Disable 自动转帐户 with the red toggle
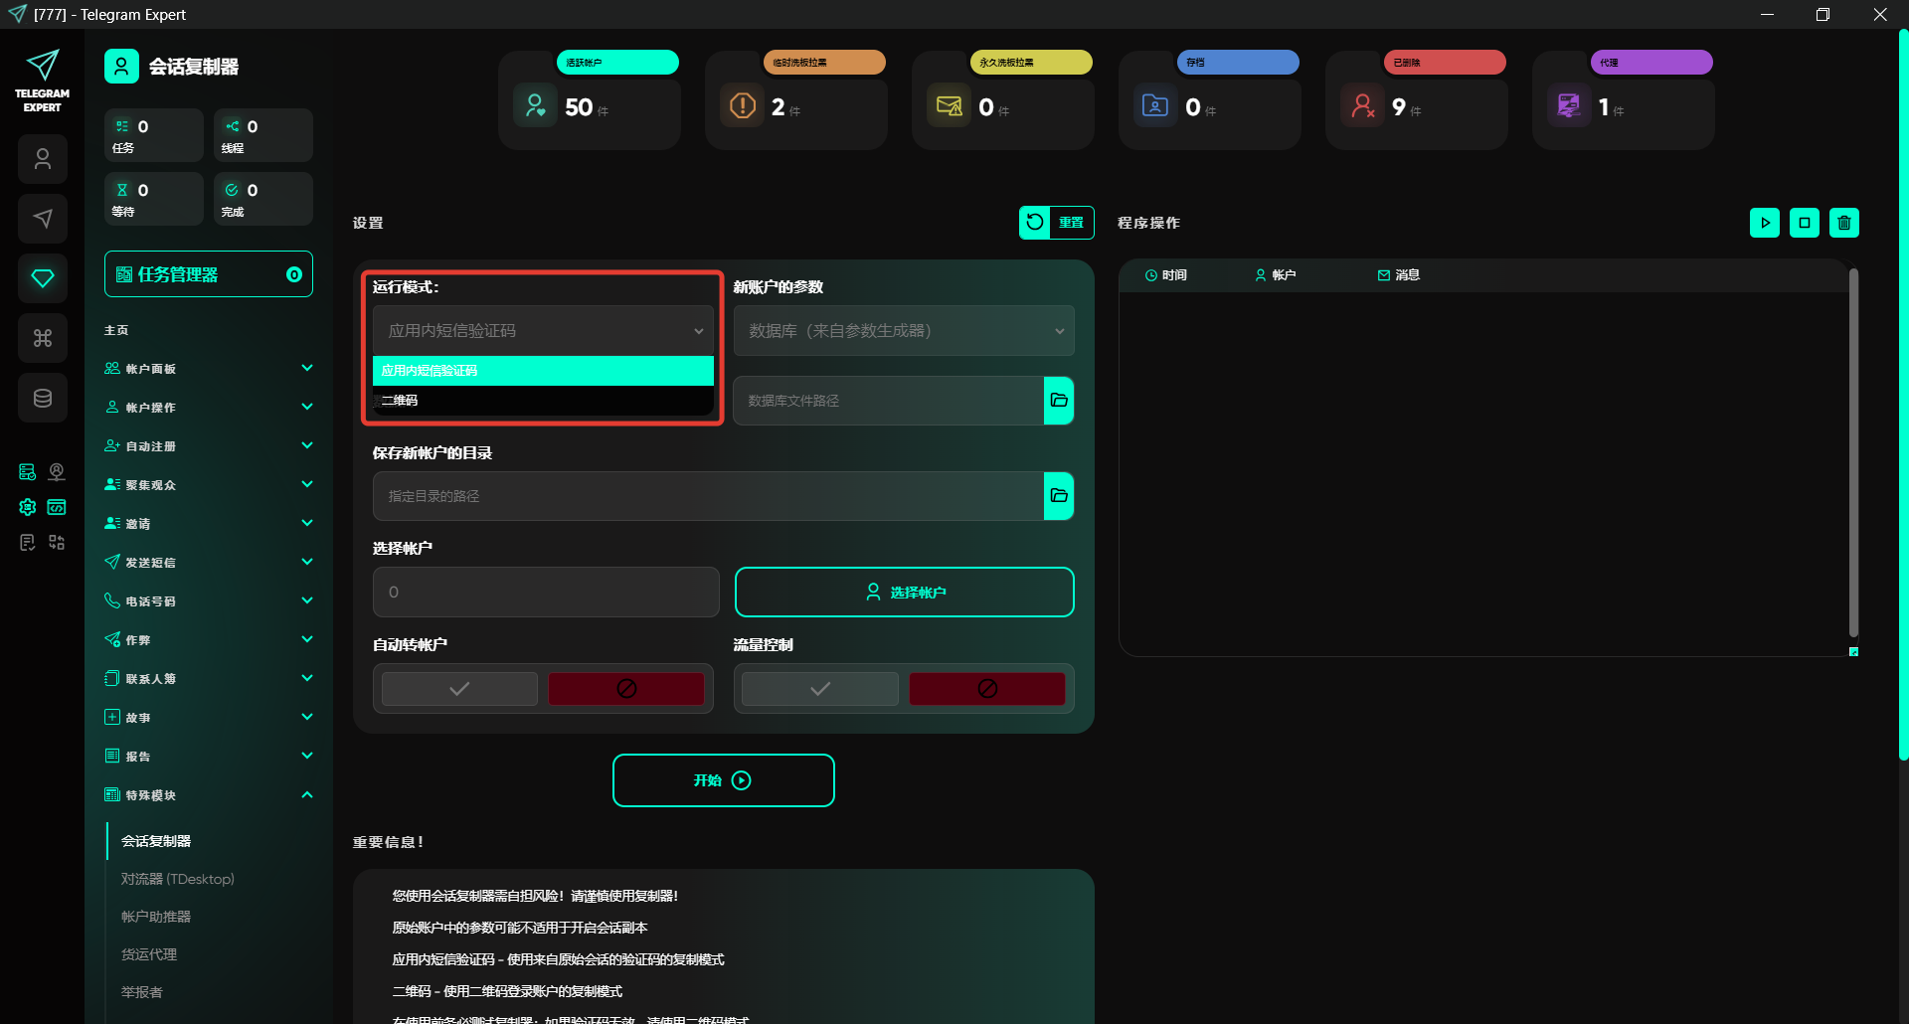Screen dimensions: 1909x1024 (626, 689)
